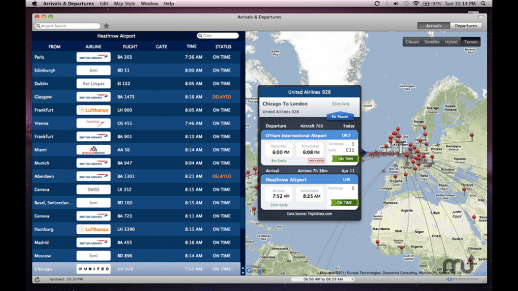This screenshot has height=291, width=518.
Task: Click the O'Hare International Airport header
Action: tap(309, 135)
